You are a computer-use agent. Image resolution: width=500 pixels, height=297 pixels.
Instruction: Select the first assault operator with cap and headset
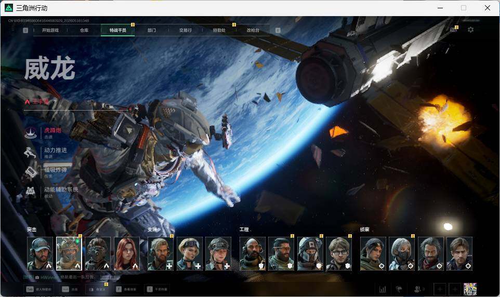click(x=40, y=254)
